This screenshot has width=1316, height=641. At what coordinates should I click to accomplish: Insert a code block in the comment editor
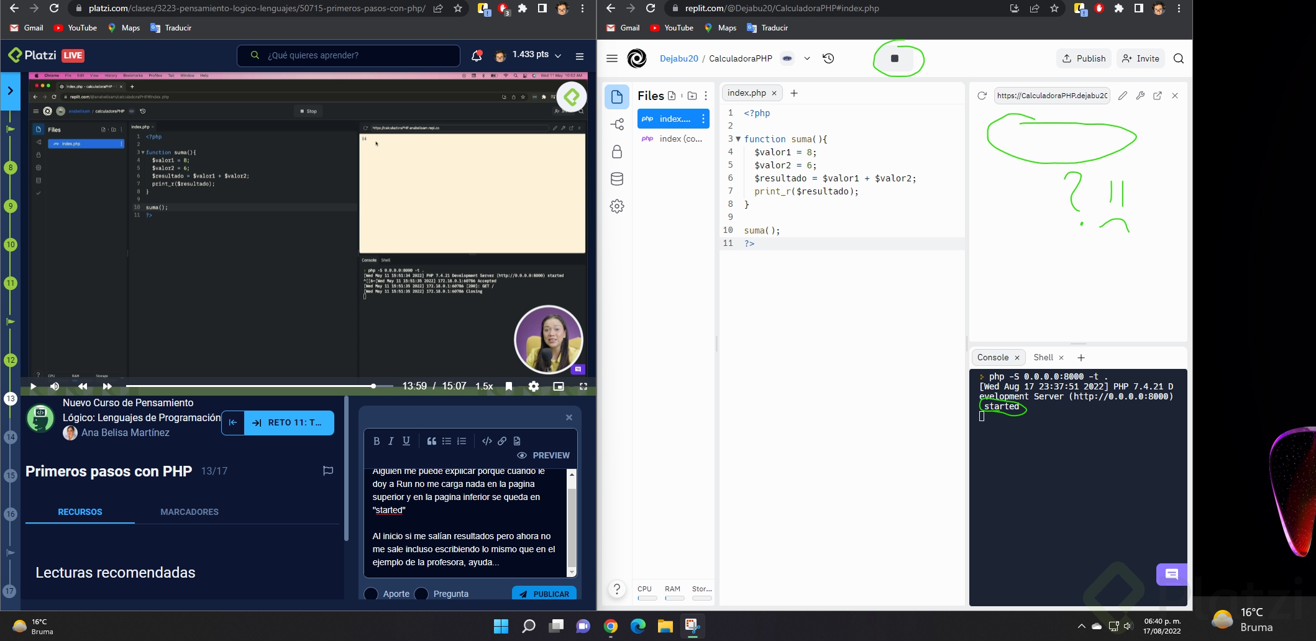click(487, 441)
